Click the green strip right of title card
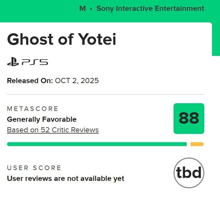 tap(216, 39)
